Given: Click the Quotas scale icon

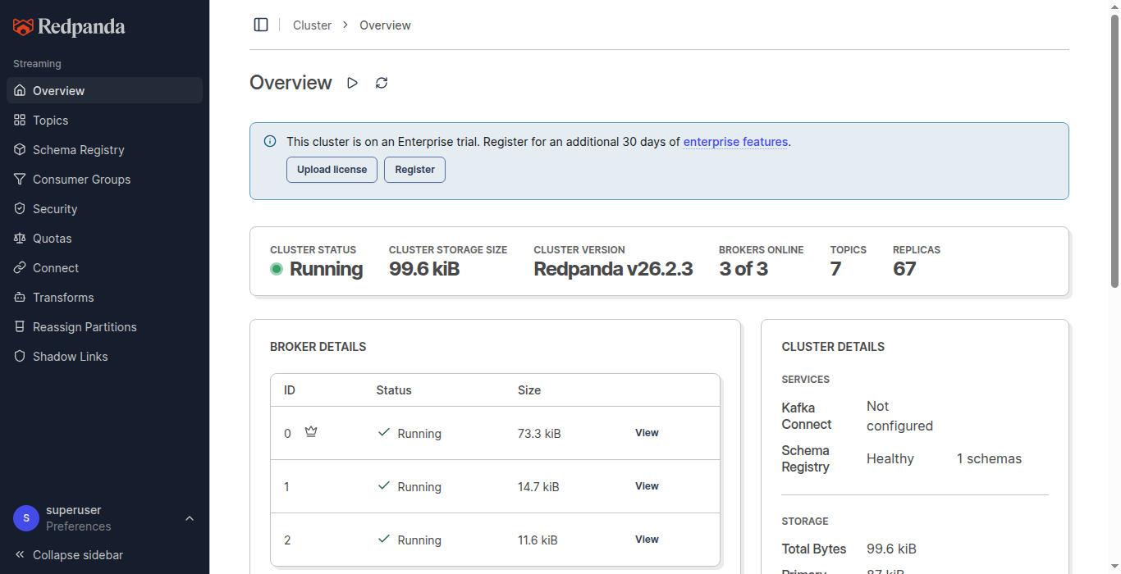Looking at the screenshot, I should (20, 238).
